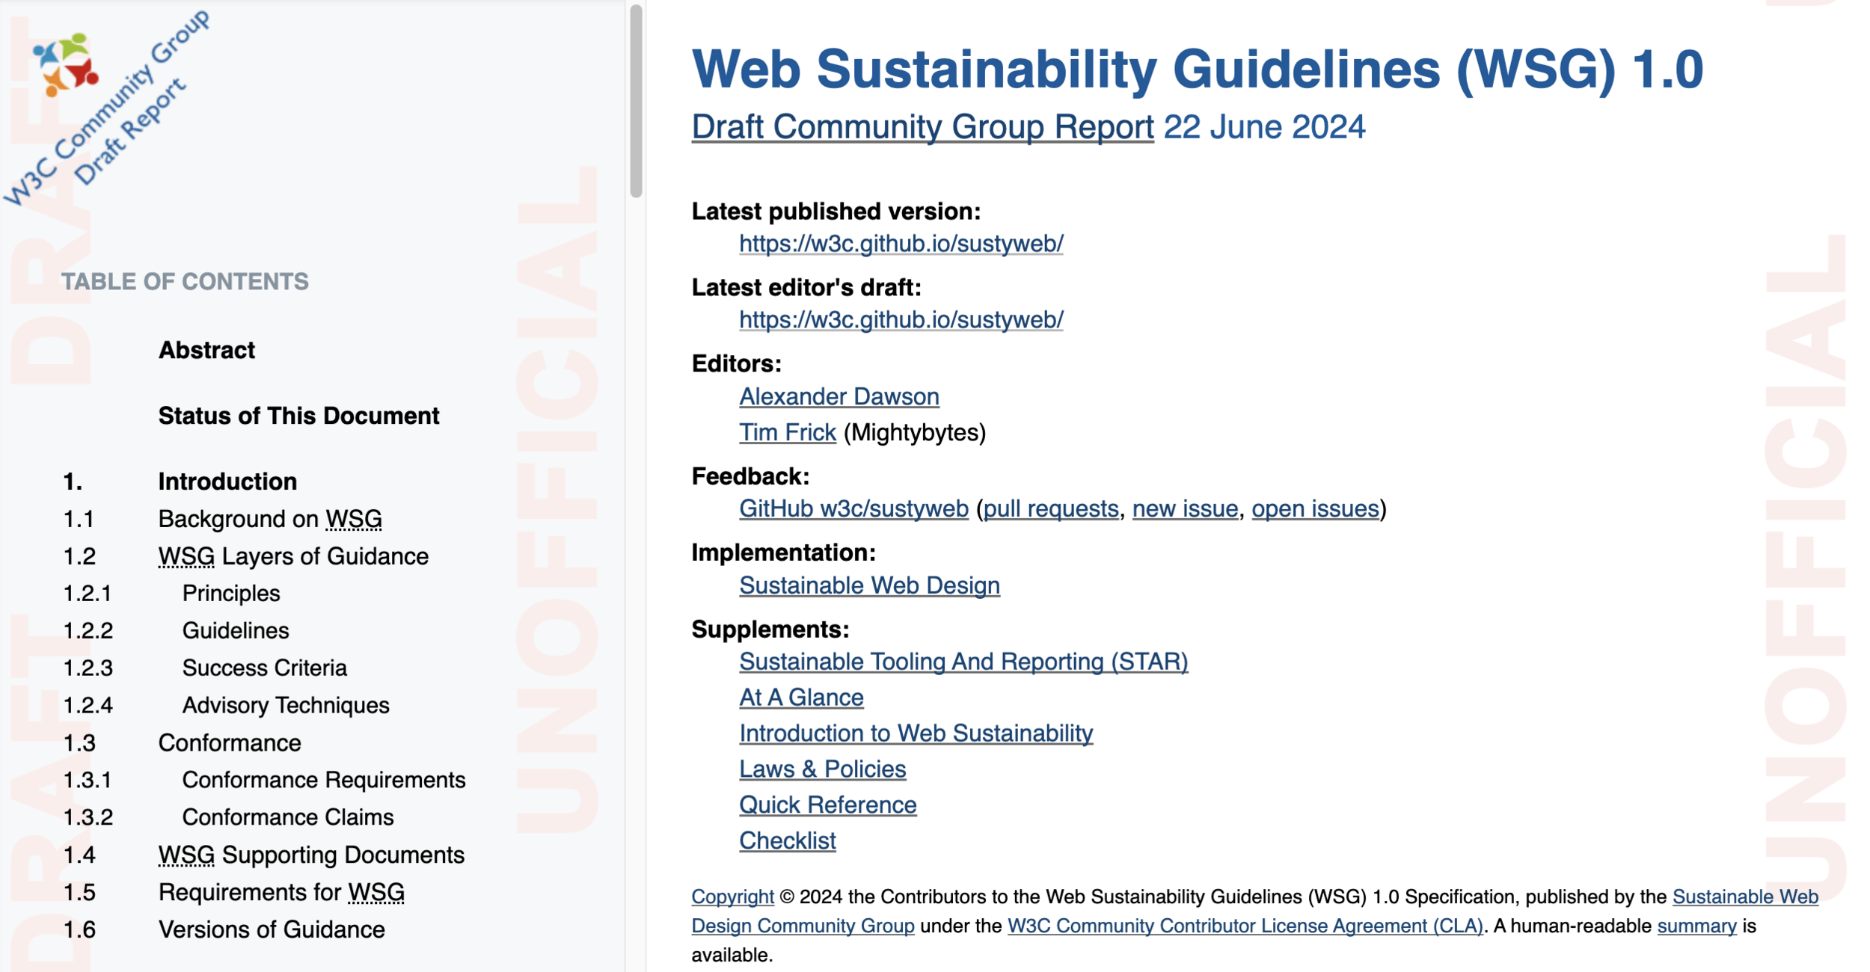Screen dimensions: 1870x972
Task: Open 1.2.3 Success Criteria entry
Action: 264,668
